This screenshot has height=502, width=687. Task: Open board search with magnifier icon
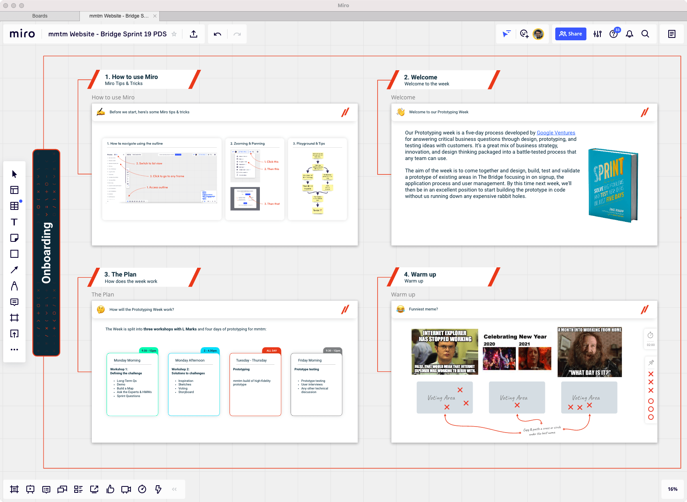(x=645, y=34)
